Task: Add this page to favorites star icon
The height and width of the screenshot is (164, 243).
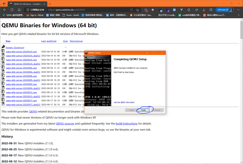Action: [137, 10]
